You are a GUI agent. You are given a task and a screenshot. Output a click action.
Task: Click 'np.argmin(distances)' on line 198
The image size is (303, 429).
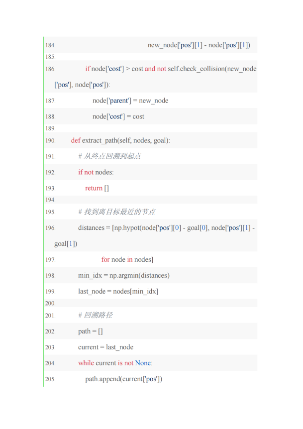point(139,276)
